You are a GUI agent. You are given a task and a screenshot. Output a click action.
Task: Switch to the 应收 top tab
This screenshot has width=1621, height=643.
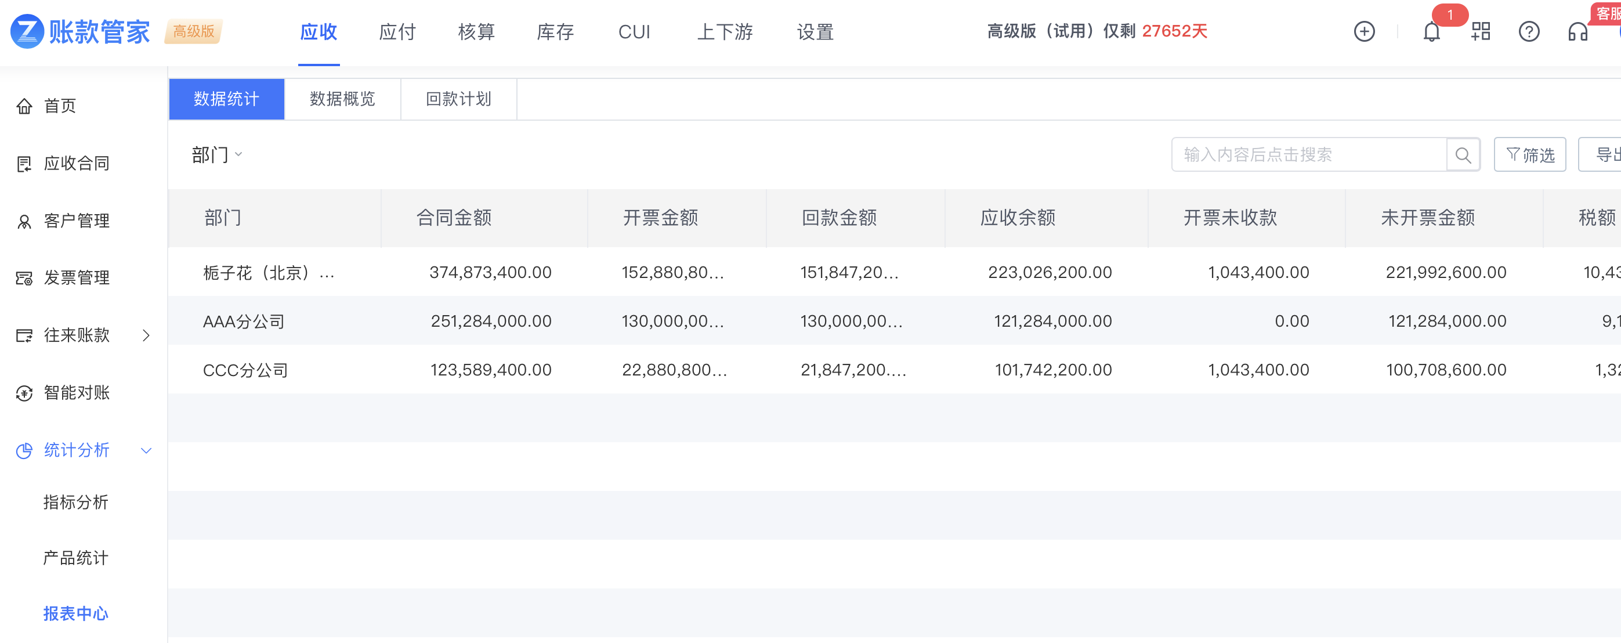click(319, 31)
